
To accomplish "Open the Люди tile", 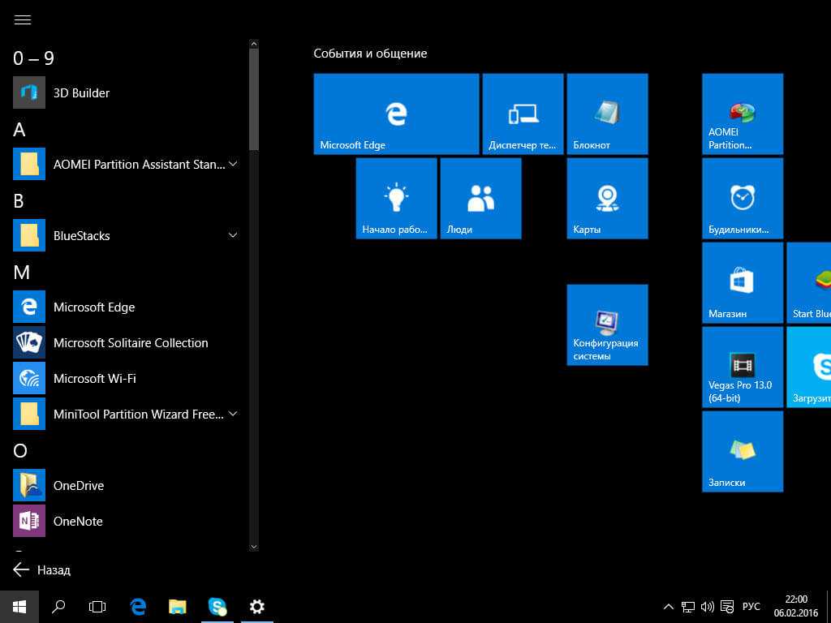I will coord(480,198).
